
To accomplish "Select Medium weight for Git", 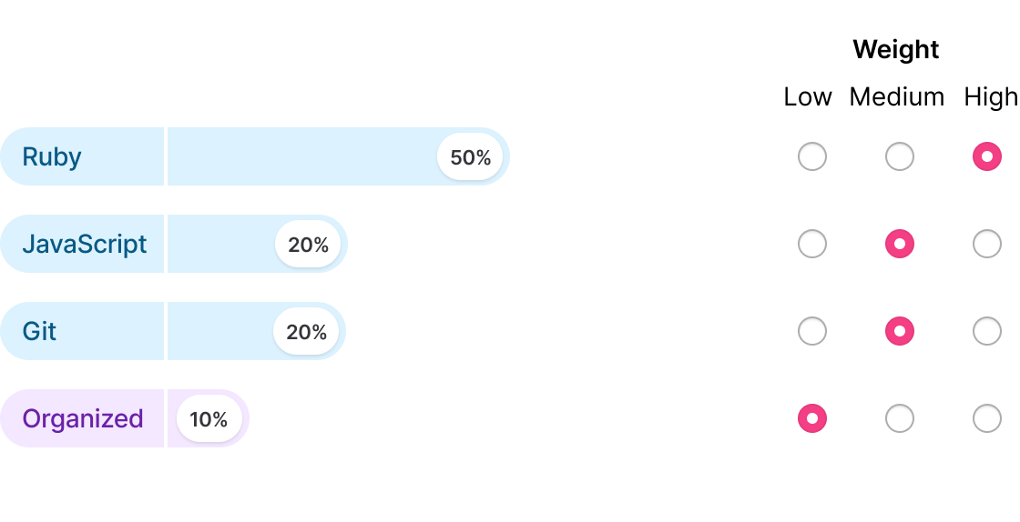I will [899, 331].
